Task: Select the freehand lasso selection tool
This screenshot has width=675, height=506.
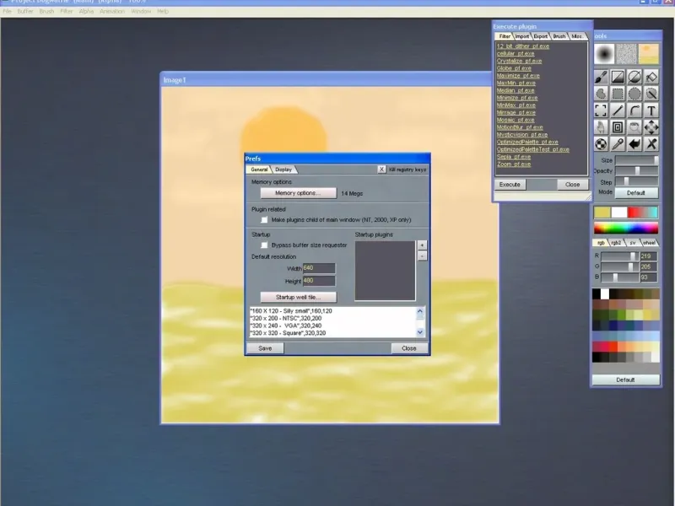Action: [x=601, y=94]
